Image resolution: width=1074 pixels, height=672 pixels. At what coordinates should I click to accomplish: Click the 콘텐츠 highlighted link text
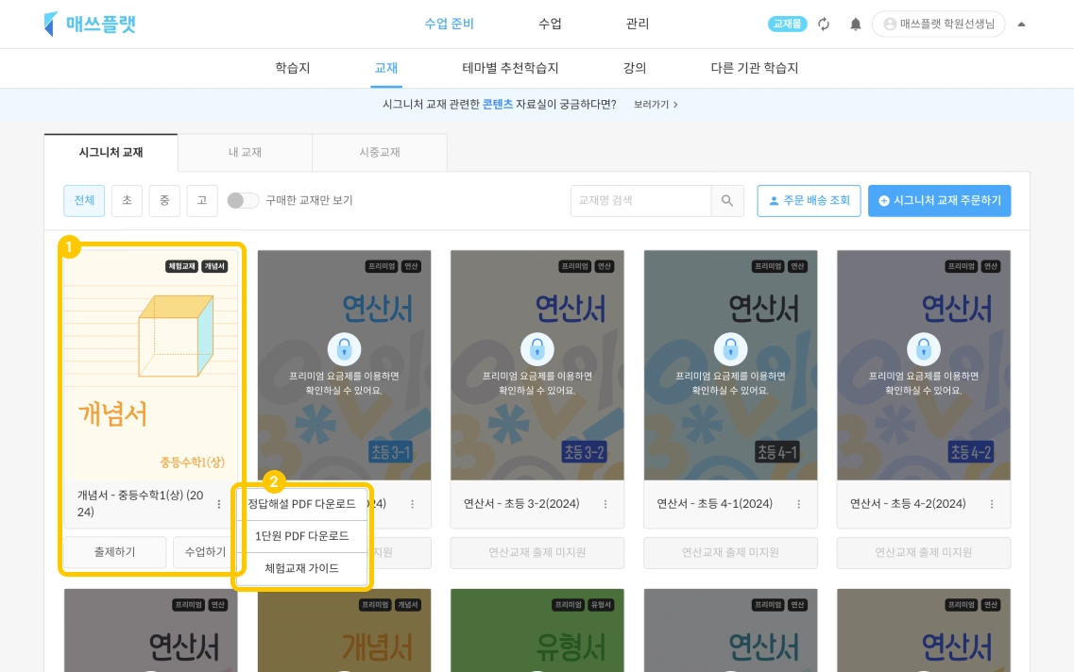[x=497, y=104]
